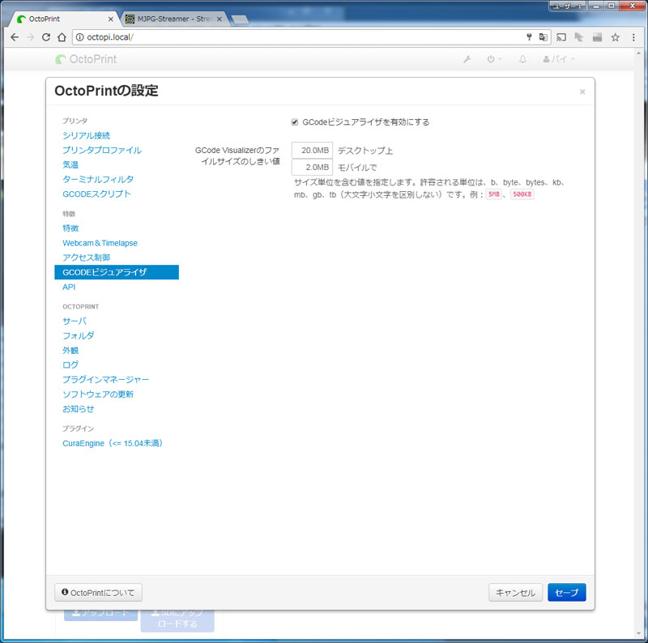Open the パイ user account dropdown
The height and width of the screenshot is (643, 648).
[559, 59]
